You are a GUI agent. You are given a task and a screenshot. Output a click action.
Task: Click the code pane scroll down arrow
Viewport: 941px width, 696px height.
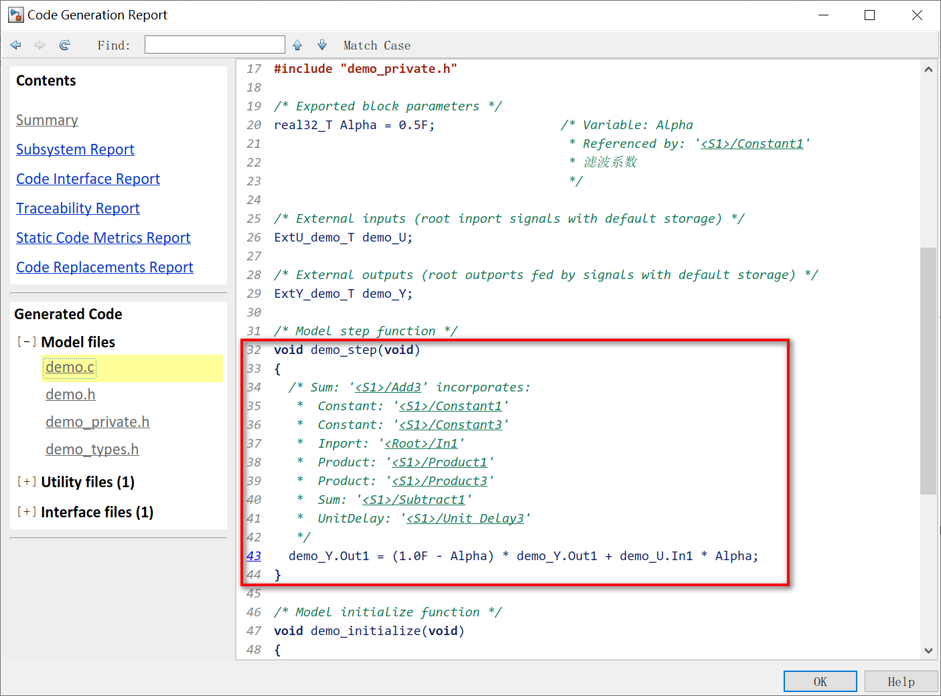click(928, 650)
